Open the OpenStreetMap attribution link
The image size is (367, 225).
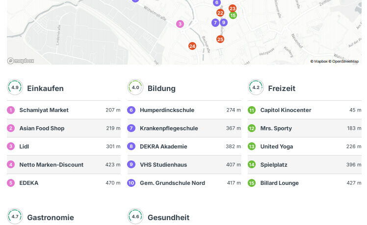[x=345, y=62]
